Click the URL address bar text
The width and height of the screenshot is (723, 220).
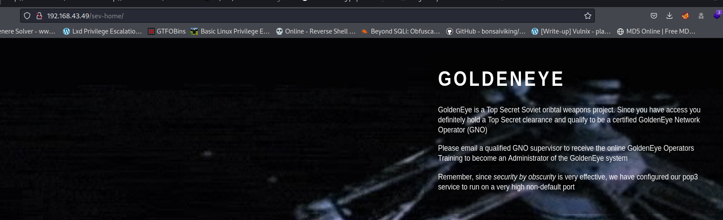(85, 16)
